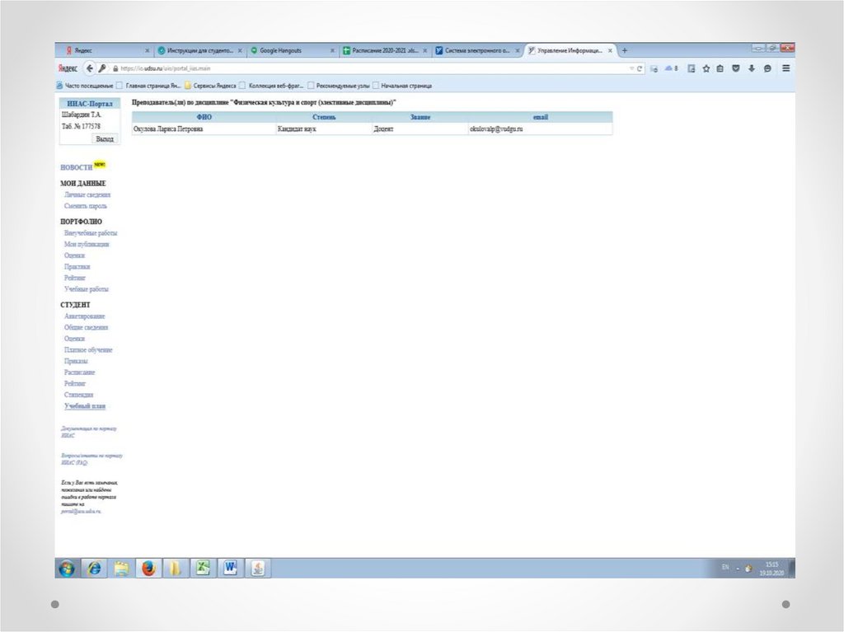Viewport: 844px width, 632px height.
Task: Open Рейтинг link under ПОРТФОЛИО
Action: (75, 279)
